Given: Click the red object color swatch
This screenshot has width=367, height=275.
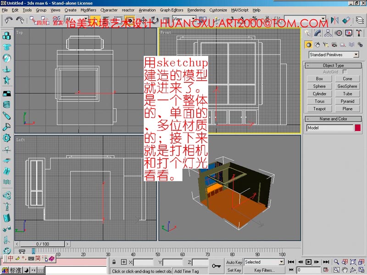Looking at the screenshot, I should [x=358, y=128].
